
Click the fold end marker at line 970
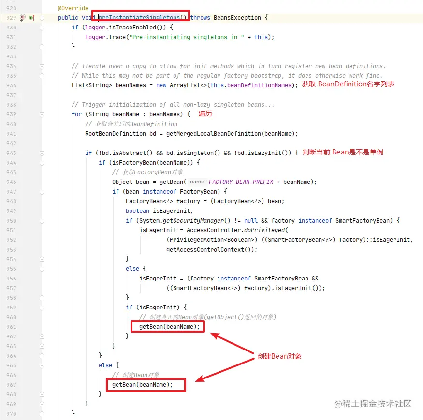pyautogui.click(x=42, y=414)
